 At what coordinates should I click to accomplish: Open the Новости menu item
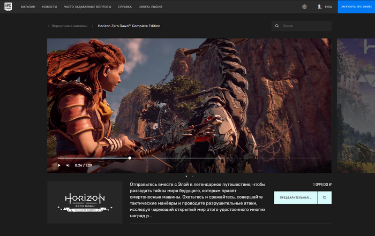coord(49,7)
